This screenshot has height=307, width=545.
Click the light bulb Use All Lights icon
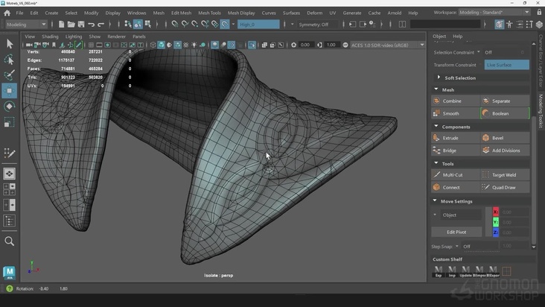click(x=194, y=45)
